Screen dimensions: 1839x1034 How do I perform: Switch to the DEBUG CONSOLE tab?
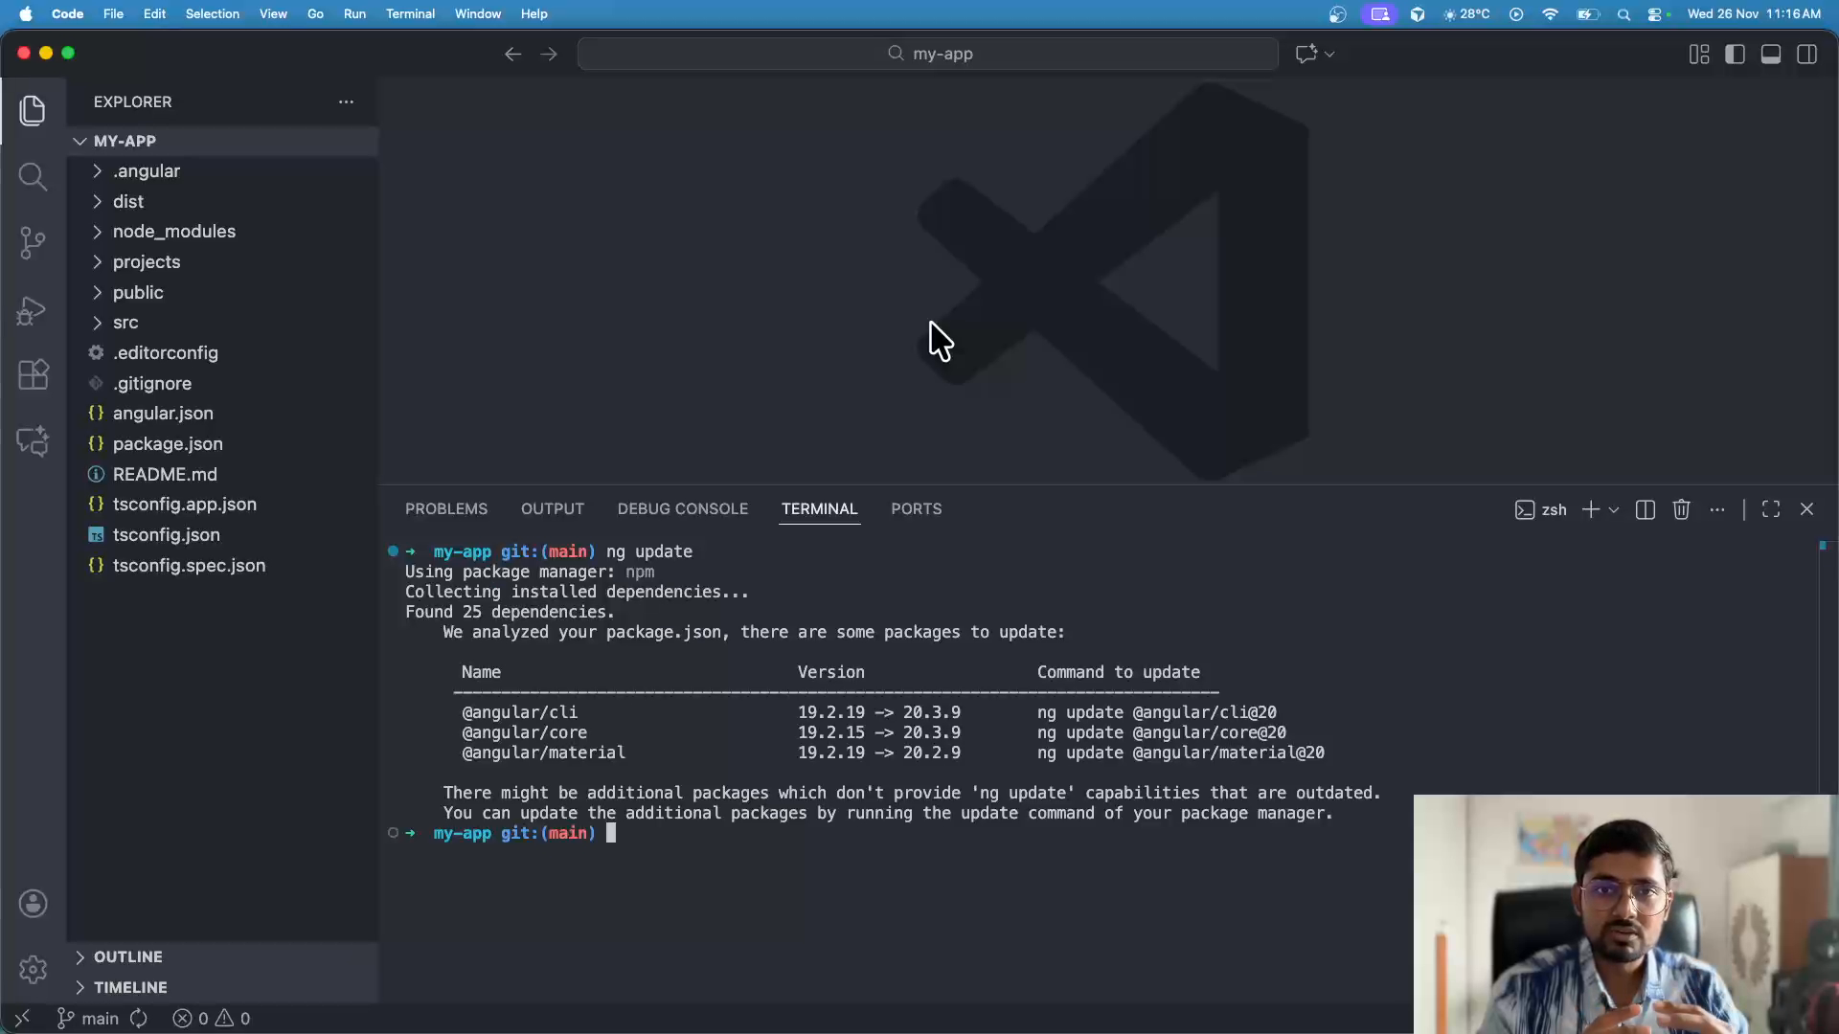click(682, 508)
